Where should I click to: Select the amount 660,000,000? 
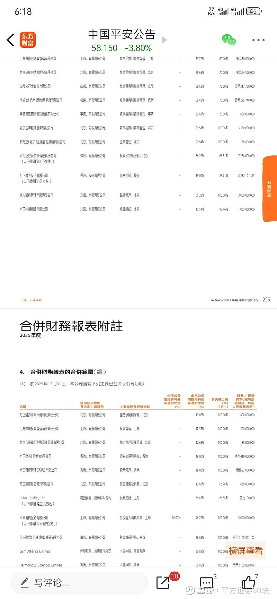247,484
